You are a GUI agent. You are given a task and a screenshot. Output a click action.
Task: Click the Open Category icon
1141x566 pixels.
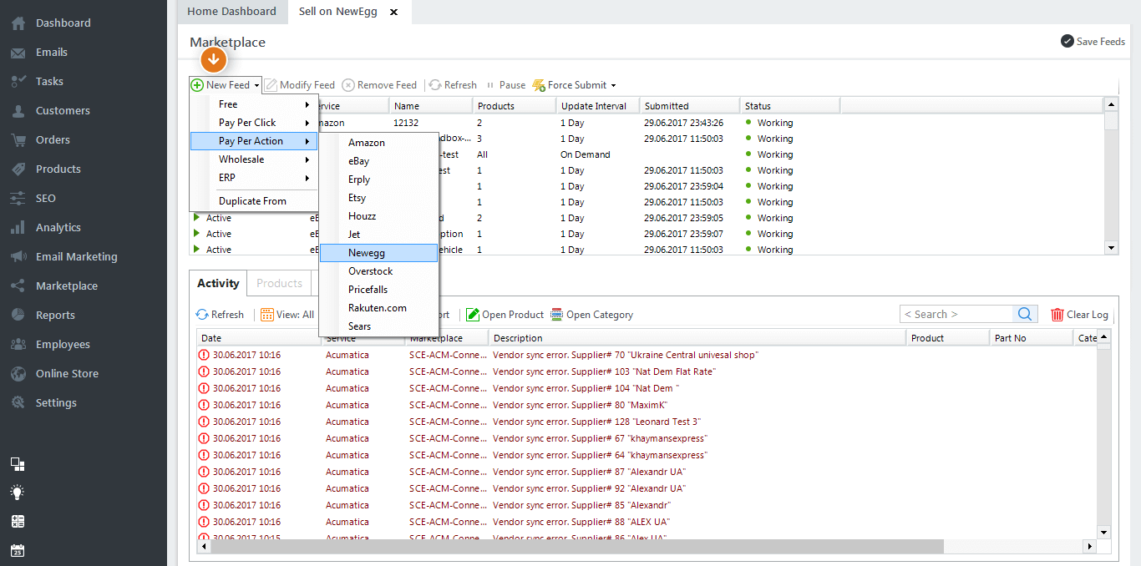click(x=557, y=315)
